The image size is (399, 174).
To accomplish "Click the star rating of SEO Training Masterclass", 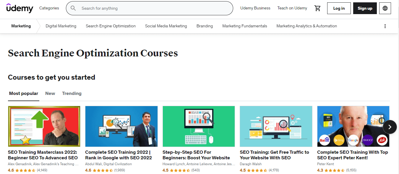I will pos(25,170).
